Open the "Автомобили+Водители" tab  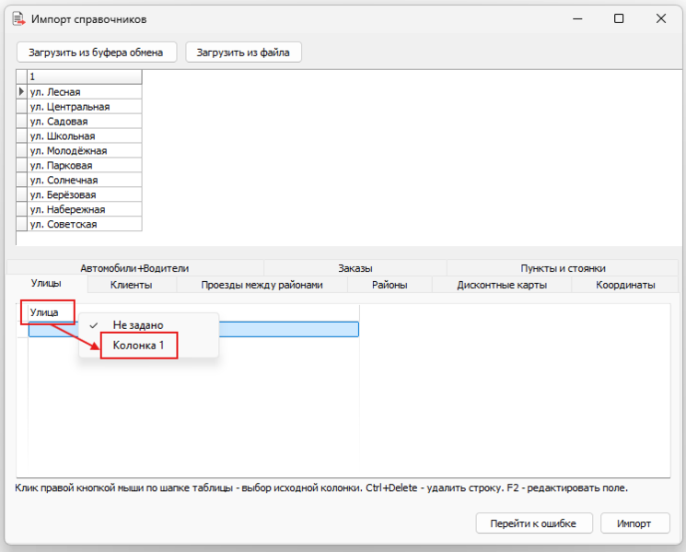pos(134,268)
